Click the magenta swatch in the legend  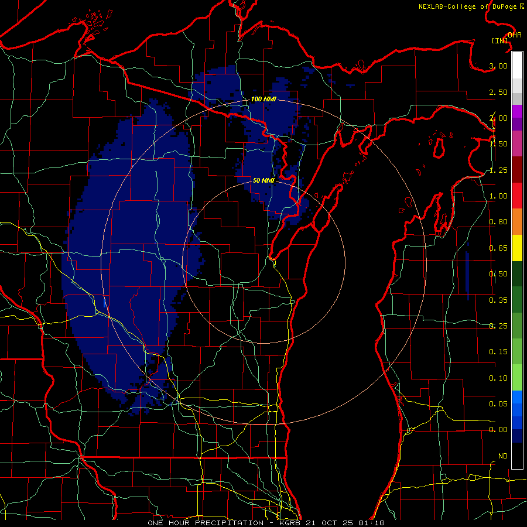click(x=517, y=111)
